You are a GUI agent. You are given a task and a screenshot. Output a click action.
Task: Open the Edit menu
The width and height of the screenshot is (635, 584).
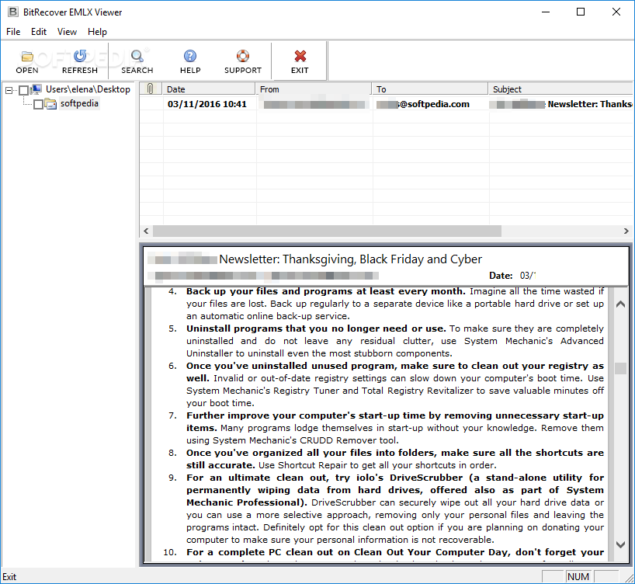click(x=39, y=32)
